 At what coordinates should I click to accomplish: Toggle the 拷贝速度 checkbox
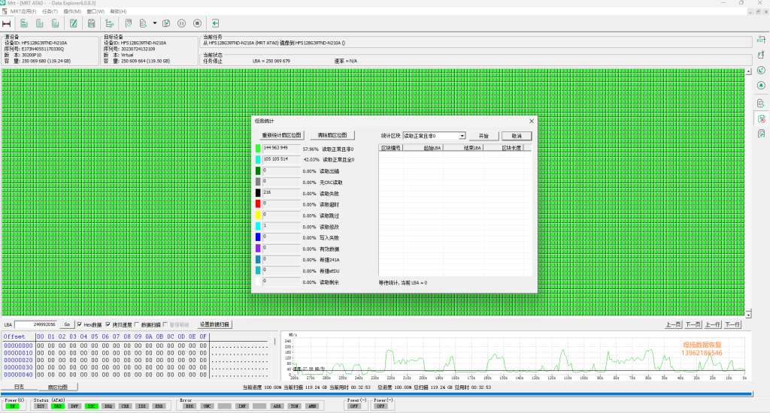[x=108, y=324]
